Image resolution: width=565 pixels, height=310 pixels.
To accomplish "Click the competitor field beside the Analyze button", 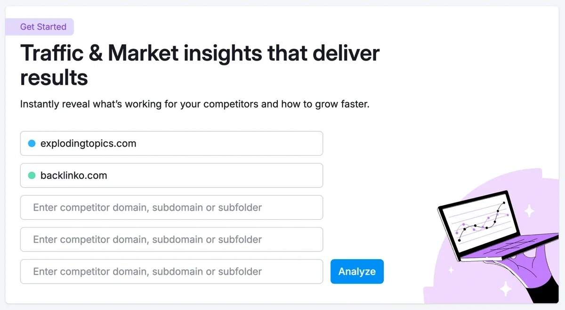I will 171,271.
